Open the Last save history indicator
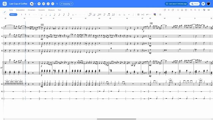 176,4
